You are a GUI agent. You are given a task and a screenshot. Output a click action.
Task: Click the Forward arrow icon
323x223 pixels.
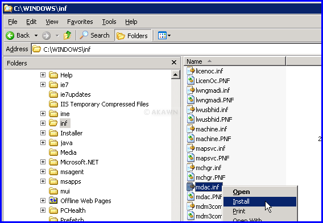47,36
